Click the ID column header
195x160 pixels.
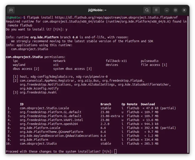(x=22, y=104)
